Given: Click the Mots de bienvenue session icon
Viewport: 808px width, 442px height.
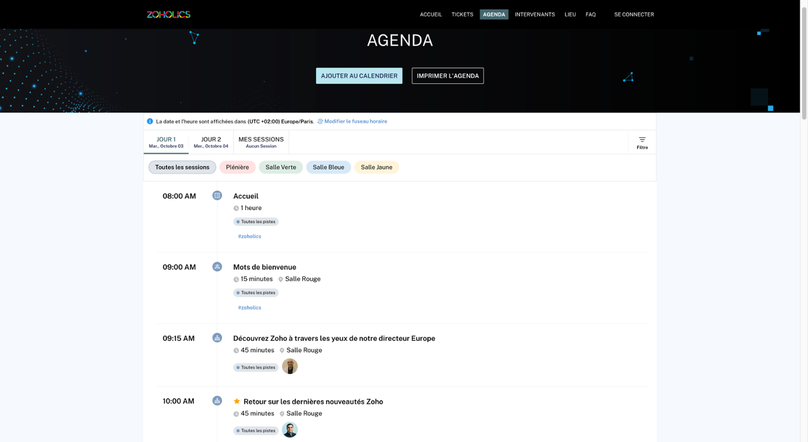Looking at the screenshot, I should 217,267.
